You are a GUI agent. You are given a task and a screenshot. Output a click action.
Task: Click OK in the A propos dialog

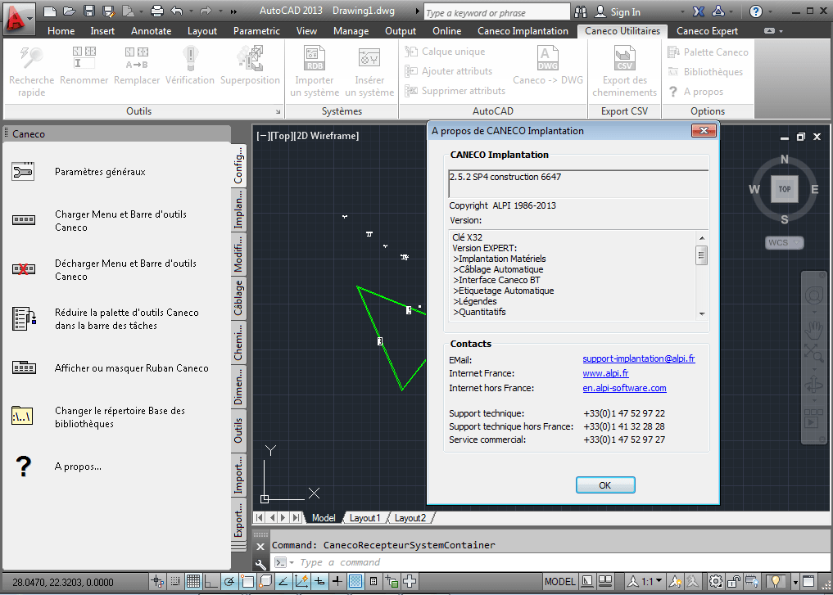click(605, 485)
